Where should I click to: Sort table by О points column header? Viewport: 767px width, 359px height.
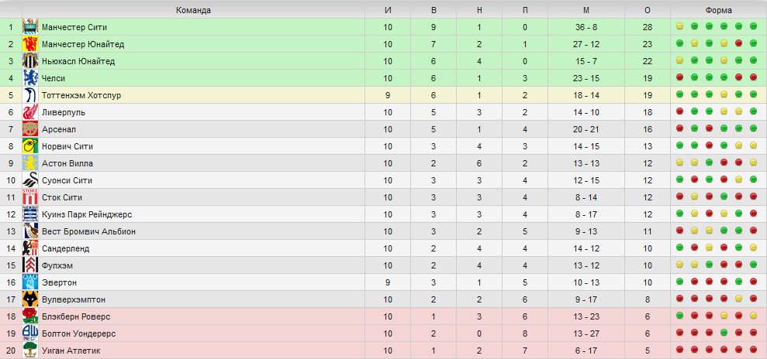click(647, 10)
